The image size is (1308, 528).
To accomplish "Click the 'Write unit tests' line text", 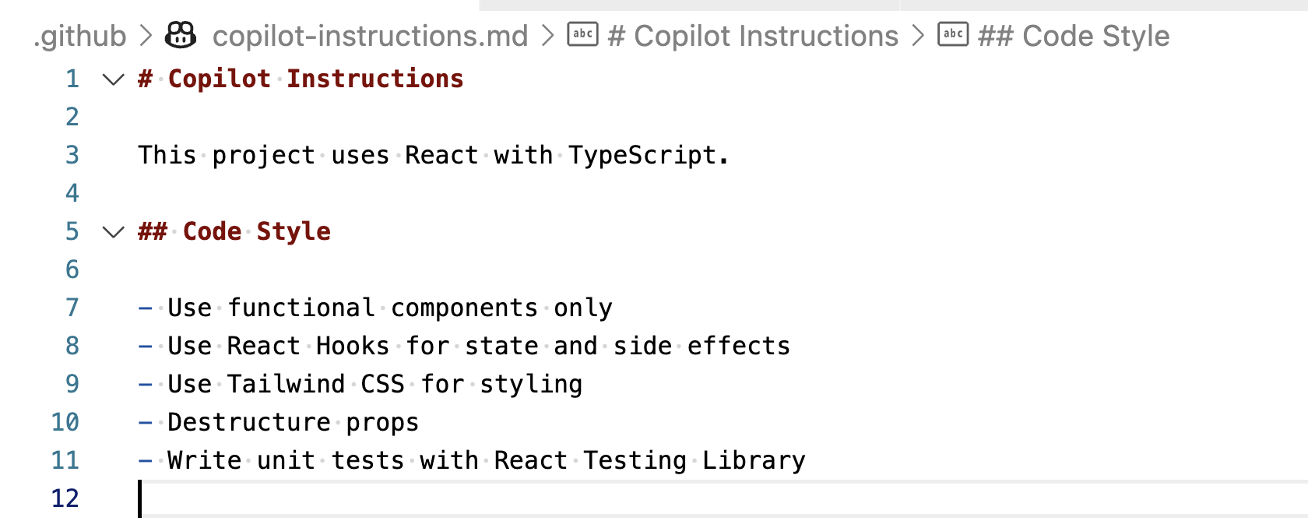I will pyautogui.click(x=472, y=461).
